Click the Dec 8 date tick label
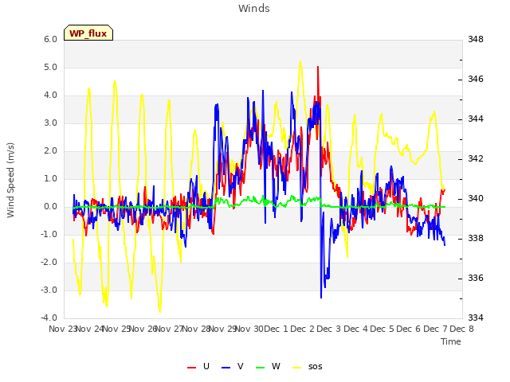 [x=461, y=329]
